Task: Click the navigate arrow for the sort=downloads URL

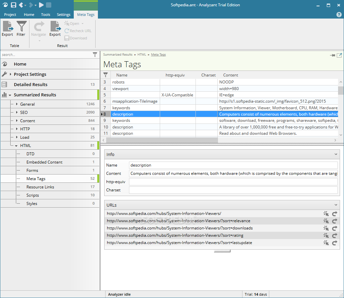Action: (x=334, y=228)
